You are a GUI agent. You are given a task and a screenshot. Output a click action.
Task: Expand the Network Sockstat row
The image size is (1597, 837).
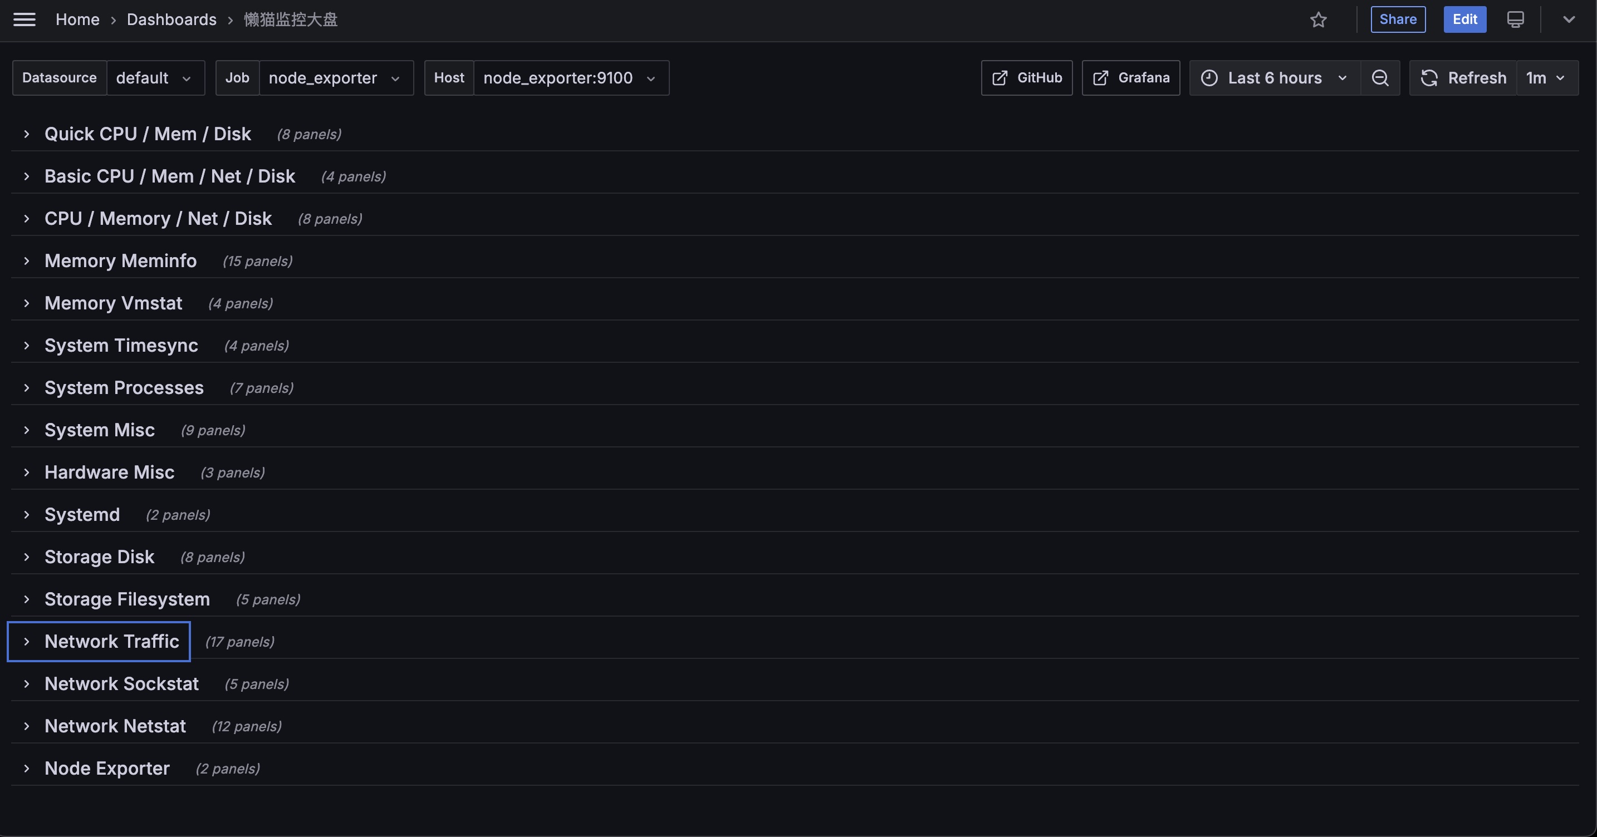click(121, 684)
